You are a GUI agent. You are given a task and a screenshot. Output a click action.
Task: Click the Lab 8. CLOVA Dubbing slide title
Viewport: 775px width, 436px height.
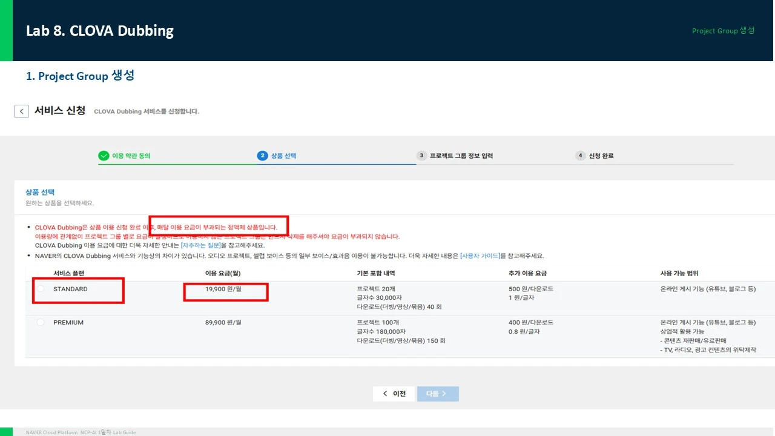coord(100,31)
